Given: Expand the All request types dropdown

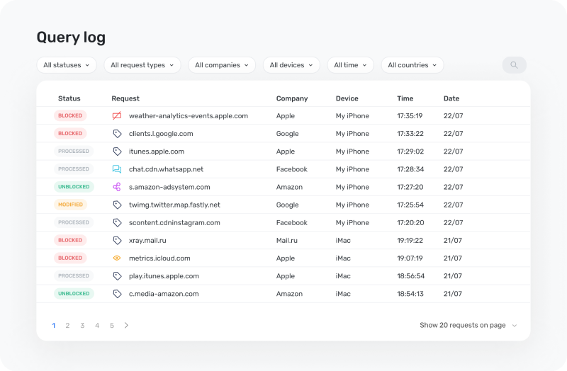Looking at the screenshot, I should [142, 65].
